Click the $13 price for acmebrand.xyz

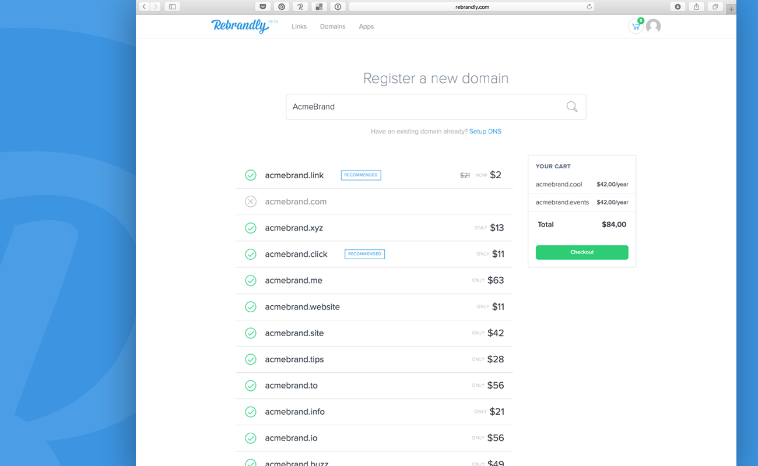pyautogui.click(x=497, y=228)
